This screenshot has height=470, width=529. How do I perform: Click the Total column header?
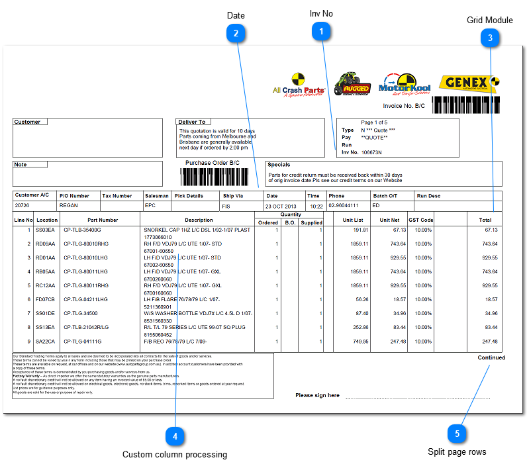pyautogui.click(x=485, y=220)
